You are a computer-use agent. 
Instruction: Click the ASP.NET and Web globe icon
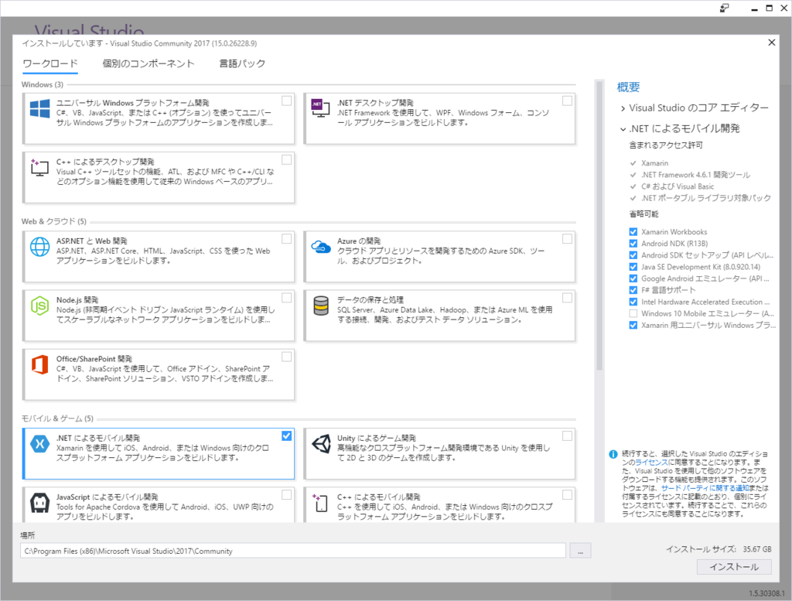[x=40, y=247]
